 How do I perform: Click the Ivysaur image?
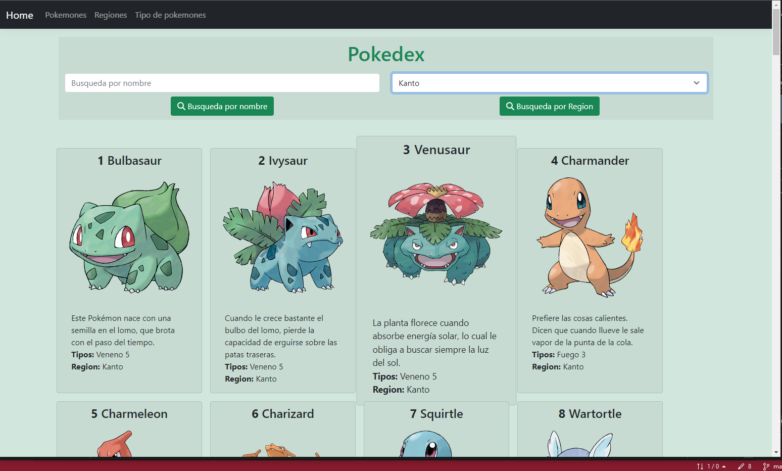pos(283,237)
